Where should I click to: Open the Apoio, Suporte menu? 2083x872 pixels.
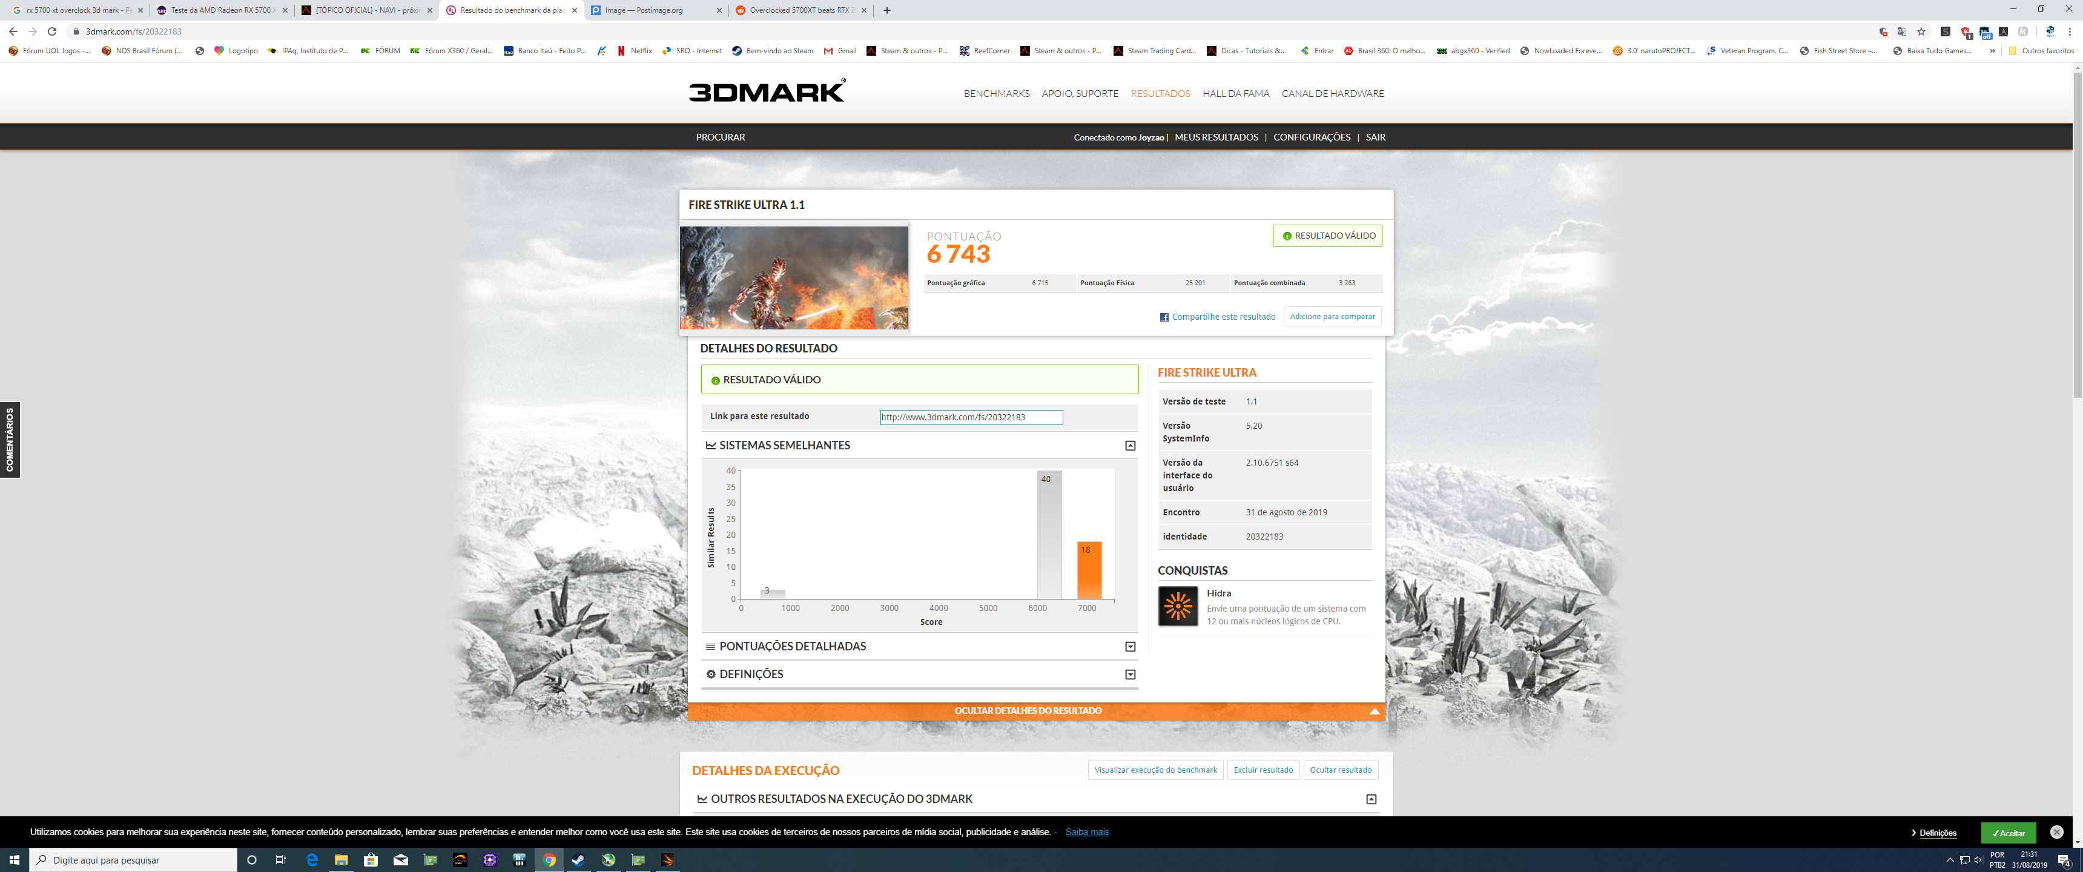(1080, 94)
